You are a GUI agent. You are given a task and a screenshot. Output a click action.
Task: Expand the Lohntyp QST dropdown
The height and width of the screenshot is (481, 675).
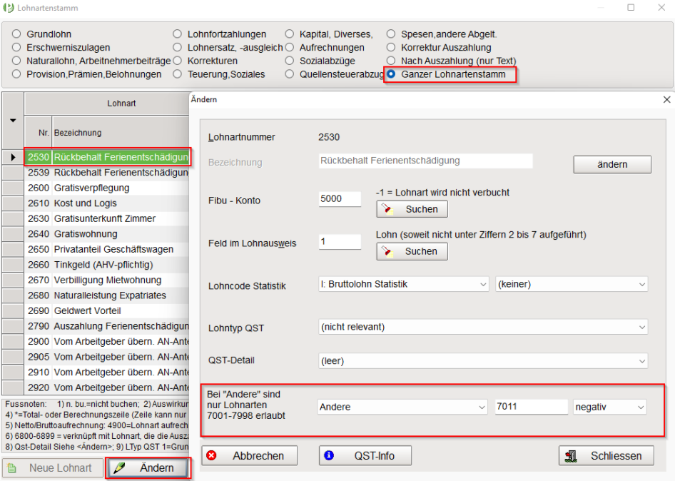(x=483, y=327)
